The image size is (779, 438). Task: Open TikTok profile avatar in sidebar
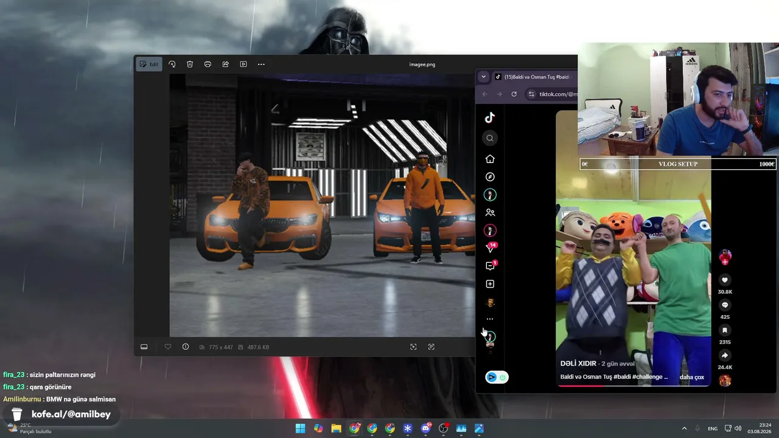point(490,302)
